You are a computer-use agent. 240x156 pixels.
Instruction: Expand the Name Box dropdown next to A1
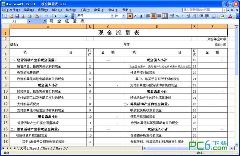pyautogui.click(x=30, y=21)
